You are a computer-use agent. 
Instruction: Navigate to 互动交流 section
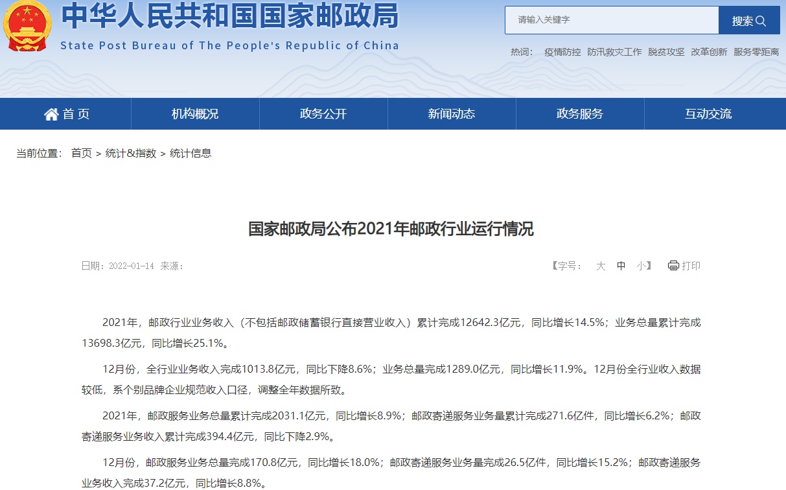(x=708, y=114)
